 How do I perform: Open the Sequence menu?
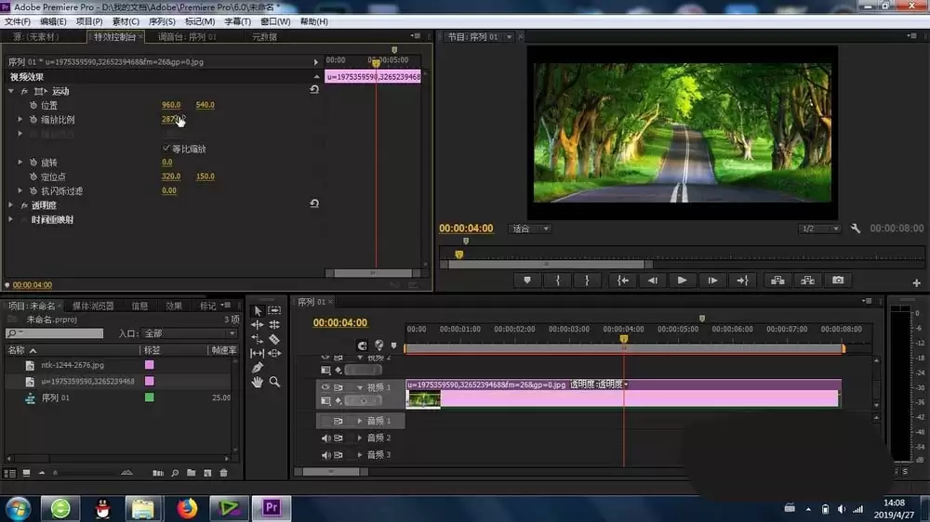pyautogui.click(x=162, y=21)
